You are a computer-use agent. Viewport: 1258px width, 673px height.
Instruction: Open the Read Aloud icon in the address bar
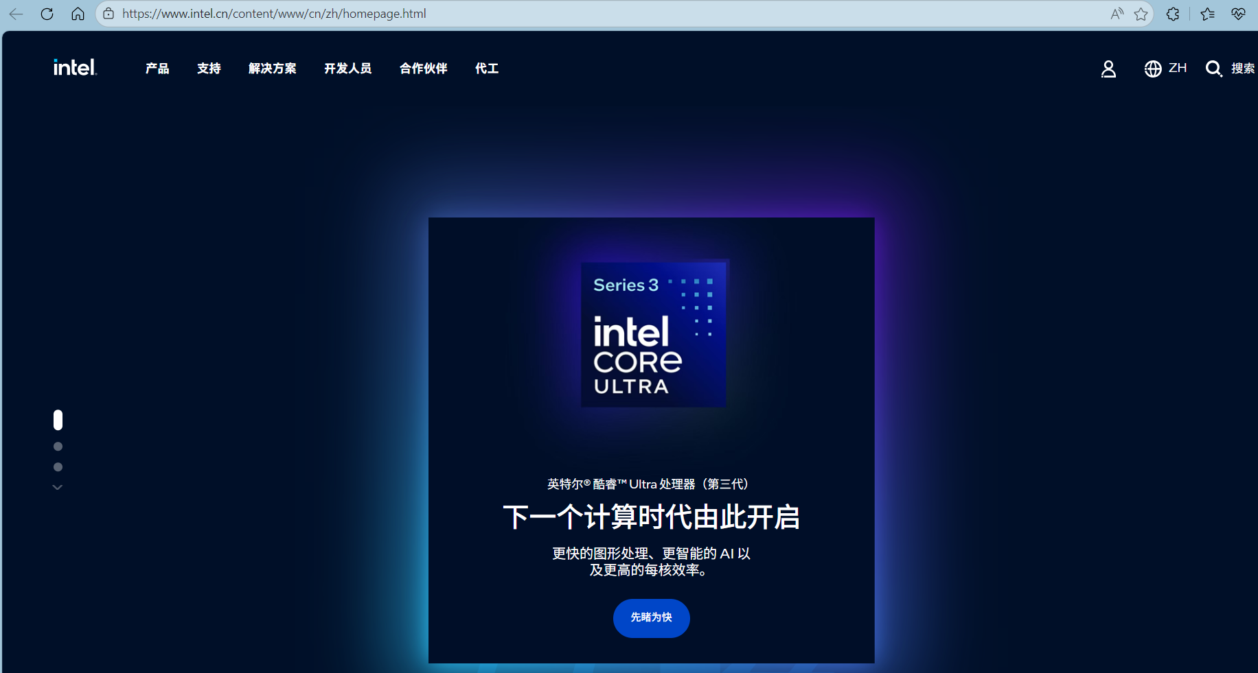(x=1117, y=14)
